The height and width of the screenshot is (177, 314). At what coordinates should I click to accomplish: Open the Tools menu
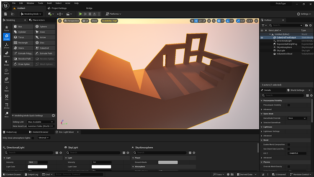(x=41, y=3)
